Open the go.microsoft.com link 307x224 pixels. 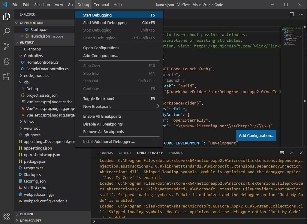click(x=237, y=46)
